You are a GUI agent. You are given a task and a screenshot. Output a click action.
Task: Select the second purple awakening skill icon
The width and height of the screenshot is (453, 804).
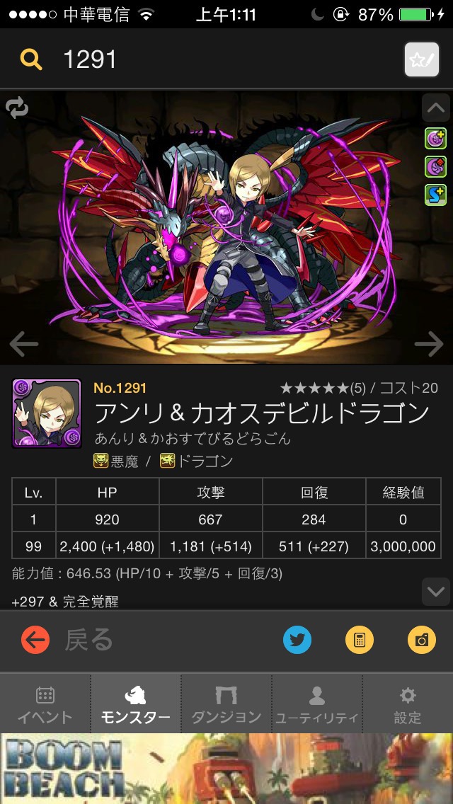pyautogui.click(x=435, y=166)
